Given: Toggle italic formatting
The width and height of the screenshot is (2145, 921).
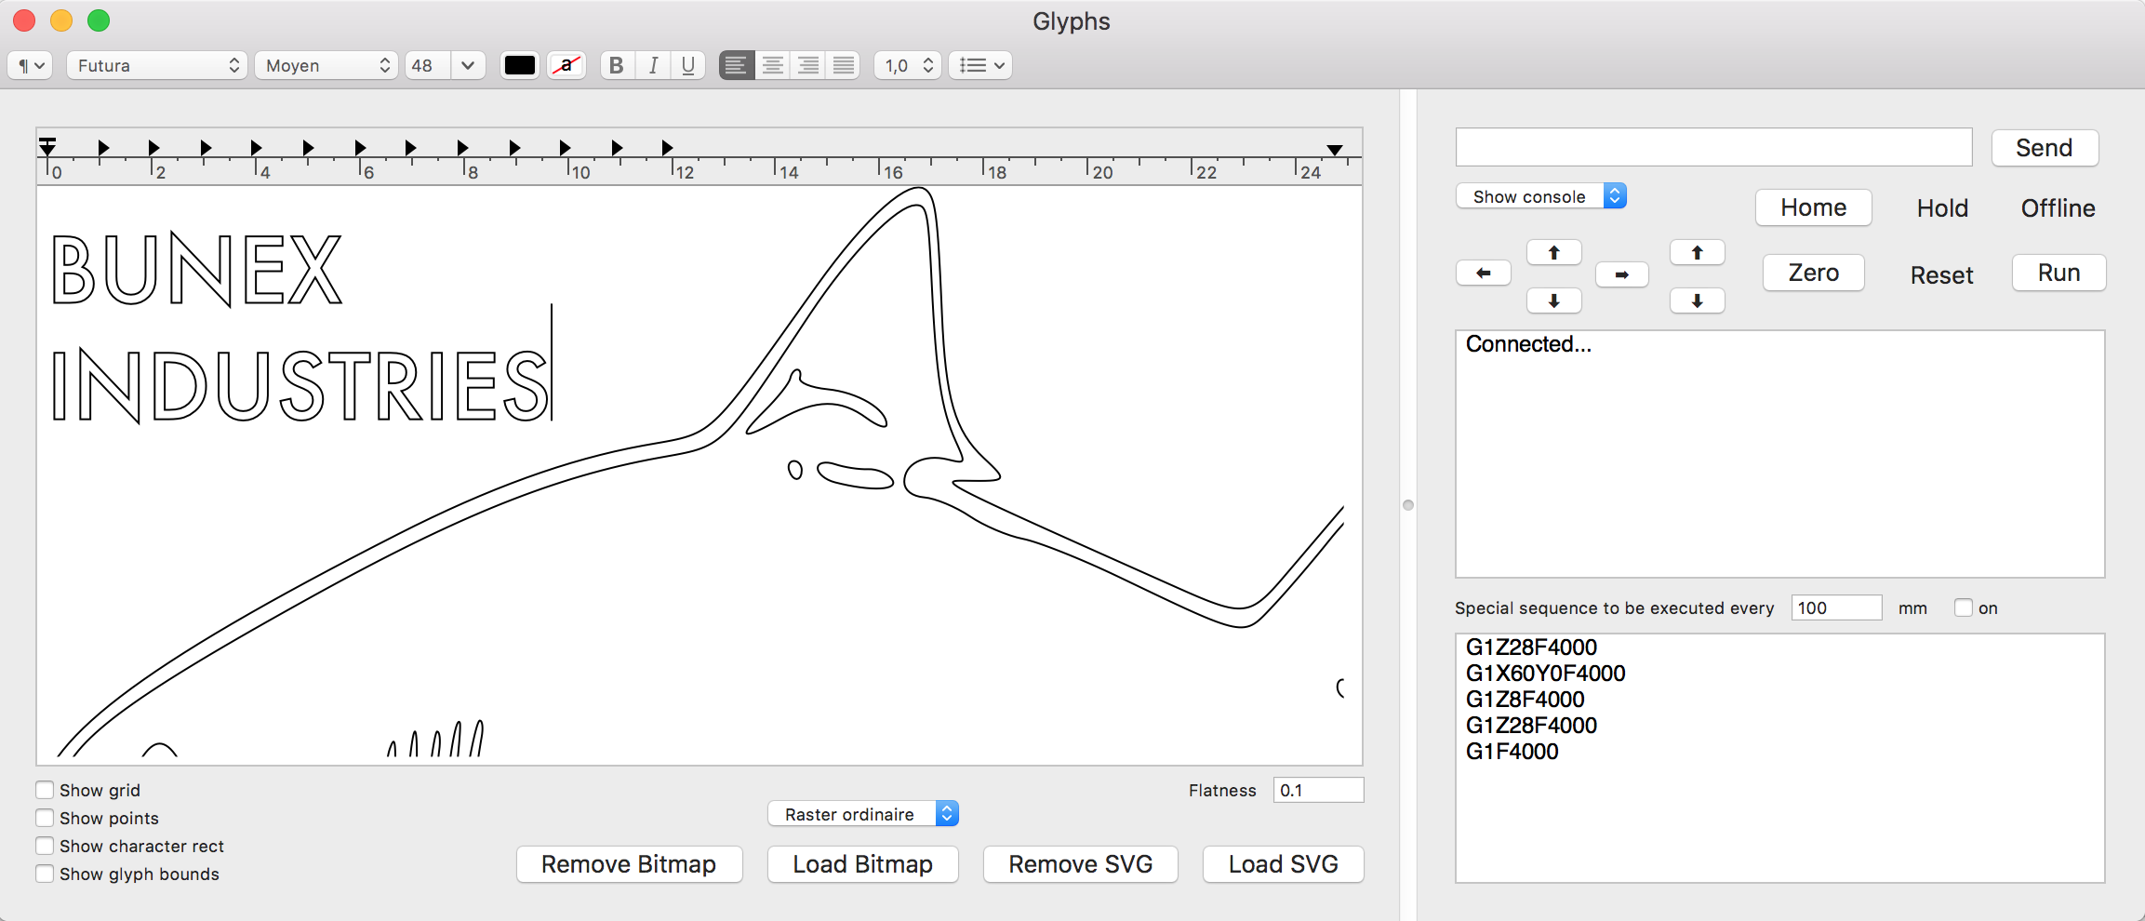Looking at the screenshot, I should pos(653,65).
